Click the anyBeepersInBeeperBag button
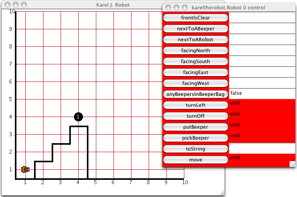 (195, 94)
